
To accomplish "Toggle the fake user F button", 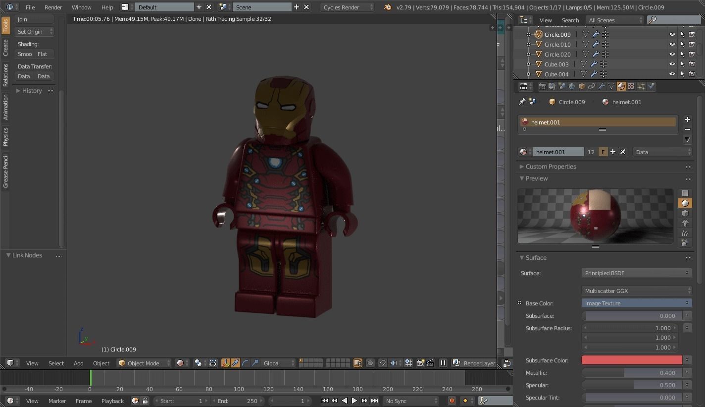I will [x=603, y=152].
